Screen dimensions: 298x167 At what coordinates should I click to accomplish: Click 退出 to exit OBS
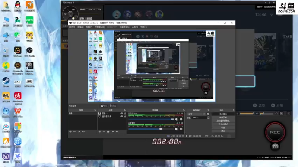tap(223, 131)
